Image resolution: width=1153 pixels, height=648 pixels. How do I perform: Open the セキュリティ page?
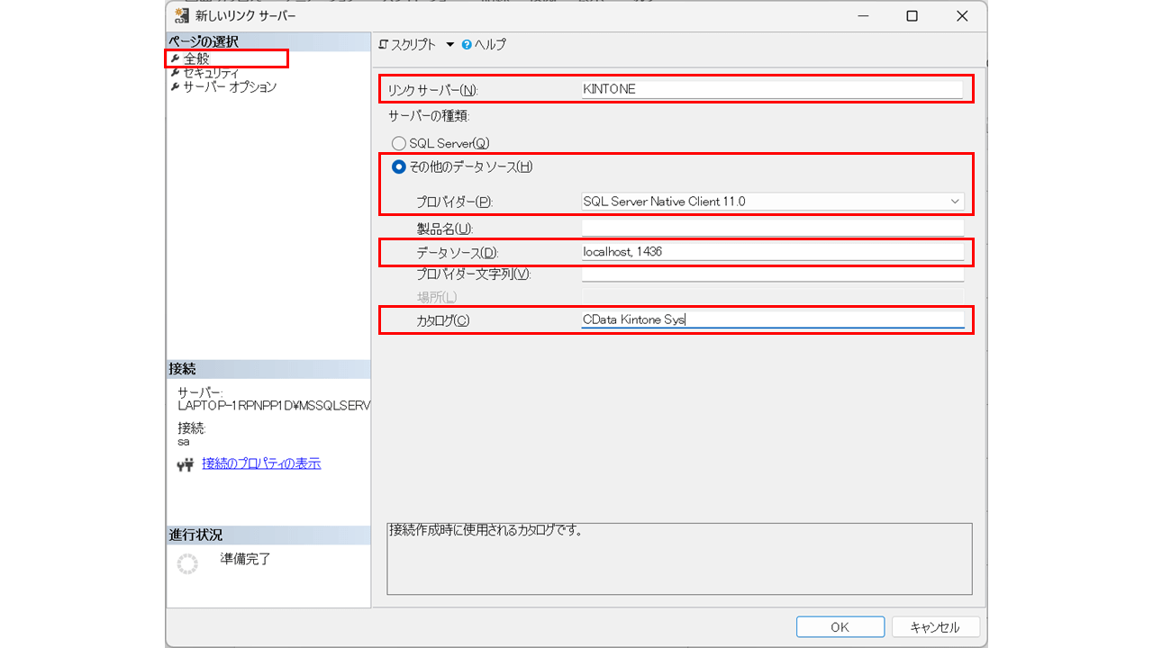[x=211, y=73]
